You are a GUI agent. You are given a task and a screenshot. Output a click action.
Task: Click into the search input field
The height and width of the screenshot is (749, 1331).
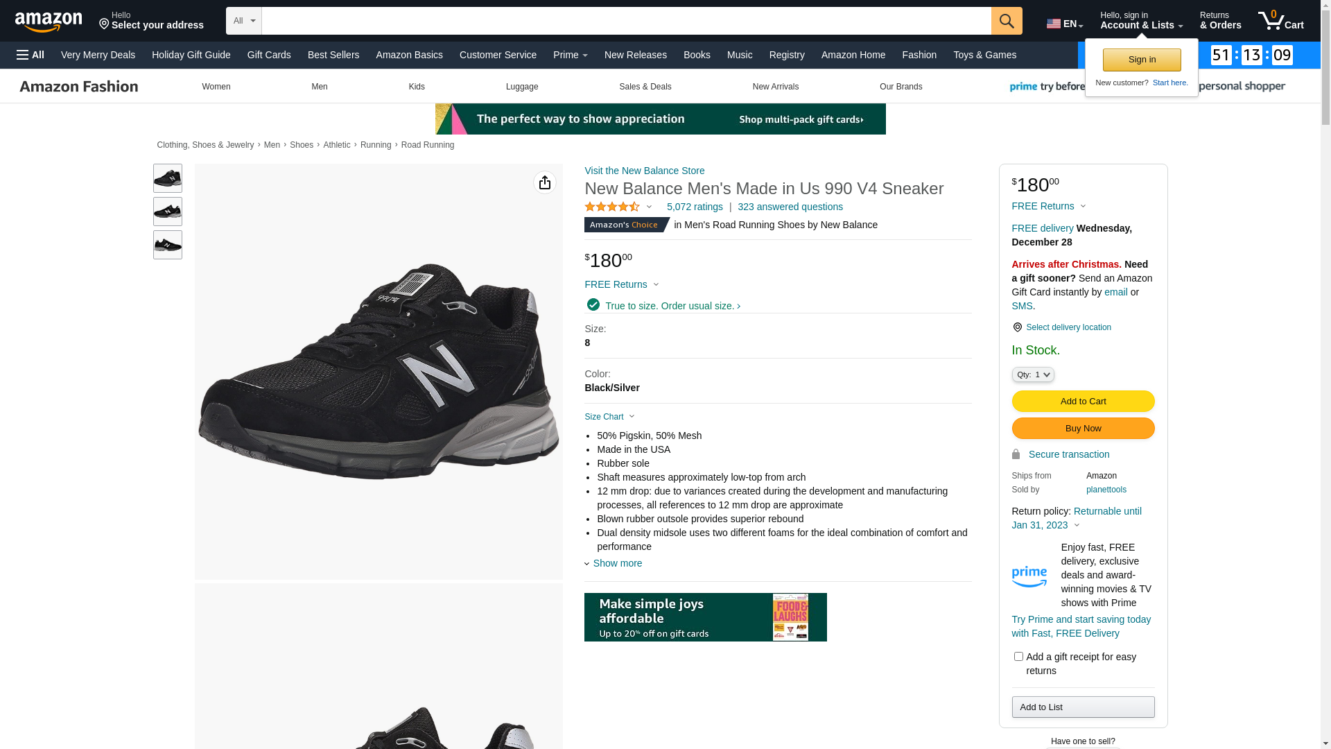click(626, 21)
